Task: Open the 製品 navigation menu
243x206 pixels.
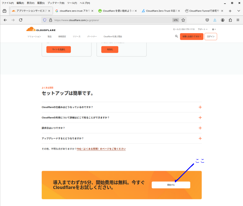Action: 50,36
